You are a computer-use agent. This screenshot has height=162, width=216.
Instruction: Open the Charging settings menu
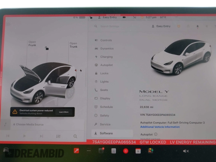(104, 57)
